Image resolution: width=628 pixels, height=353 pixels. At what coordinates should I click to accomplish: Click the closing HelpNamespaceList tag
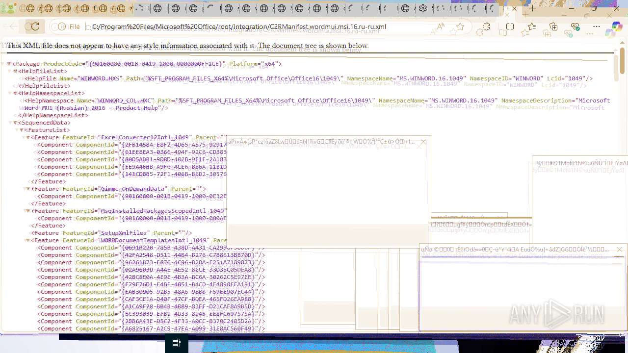click(53, 115)
